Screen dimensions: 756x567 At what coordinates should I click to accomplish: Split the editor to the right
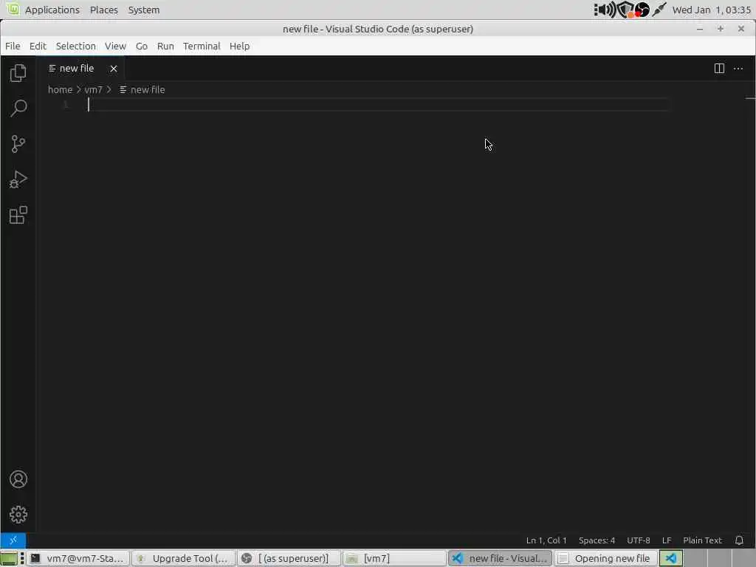pyautogui.click(x=719, y=69)
